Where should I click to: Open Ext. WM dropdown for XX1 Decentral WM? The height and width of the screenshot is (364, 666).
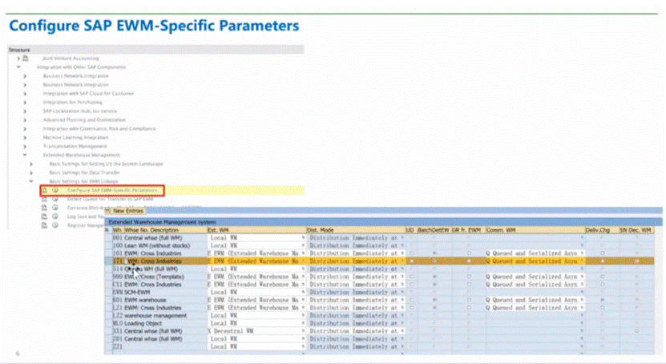[x=303, y=331]
